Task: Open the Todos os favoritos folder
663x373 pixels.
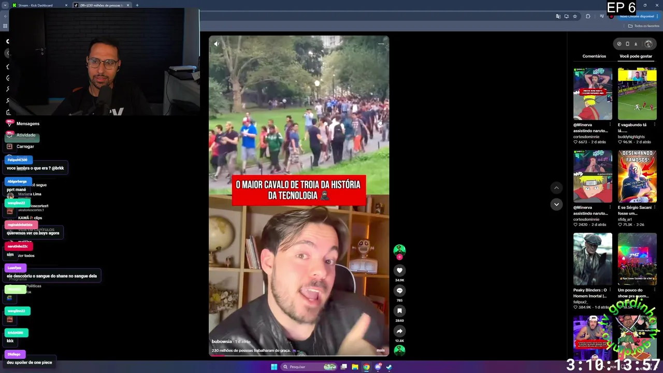Action: [x=644, y=26]
